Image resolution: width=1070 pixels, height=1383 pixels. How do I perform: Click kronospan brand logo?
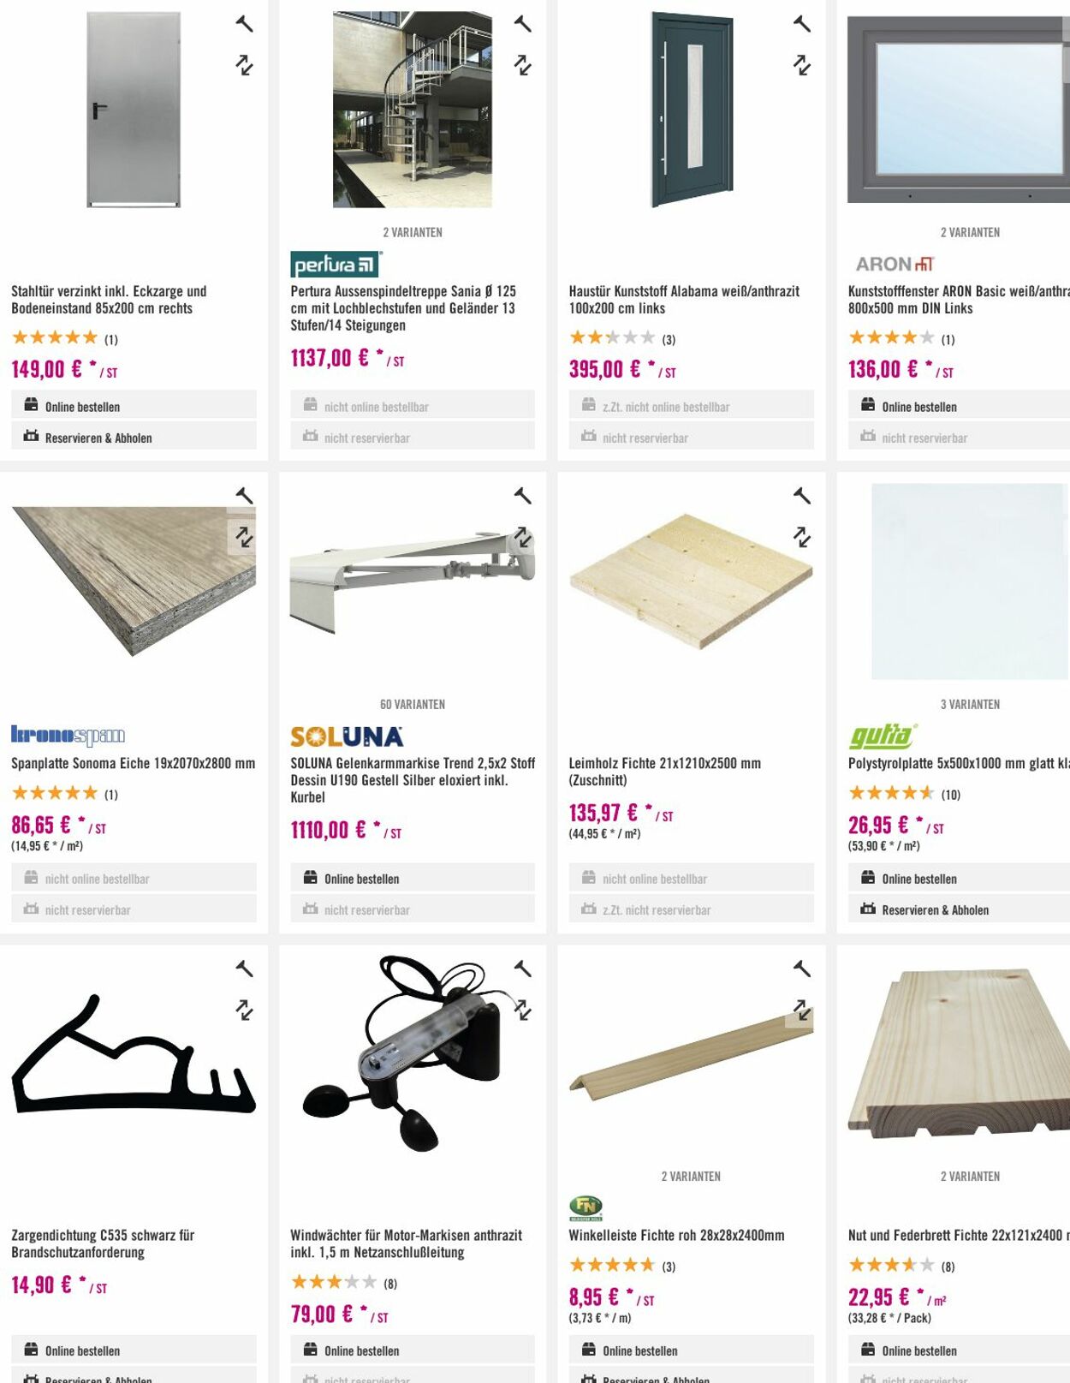pyautogui.click(x=68, y=735)
